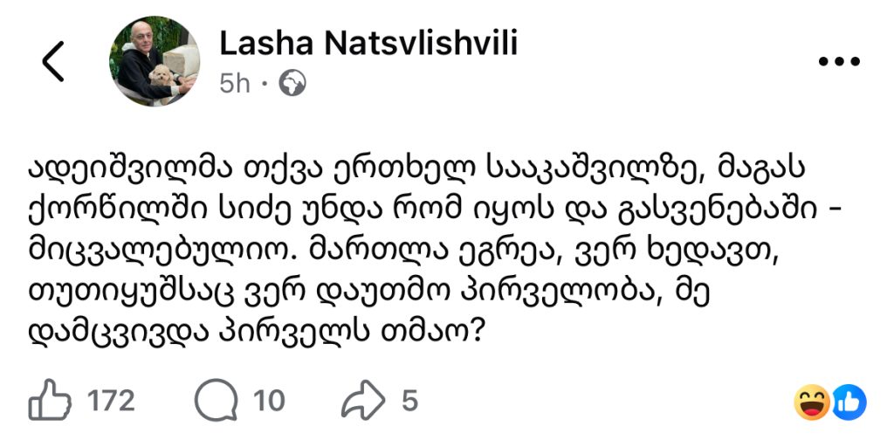Open Lasha Natsvlishvili's profile picture
This screenshot has height=447, width=894.
(155, 61)
